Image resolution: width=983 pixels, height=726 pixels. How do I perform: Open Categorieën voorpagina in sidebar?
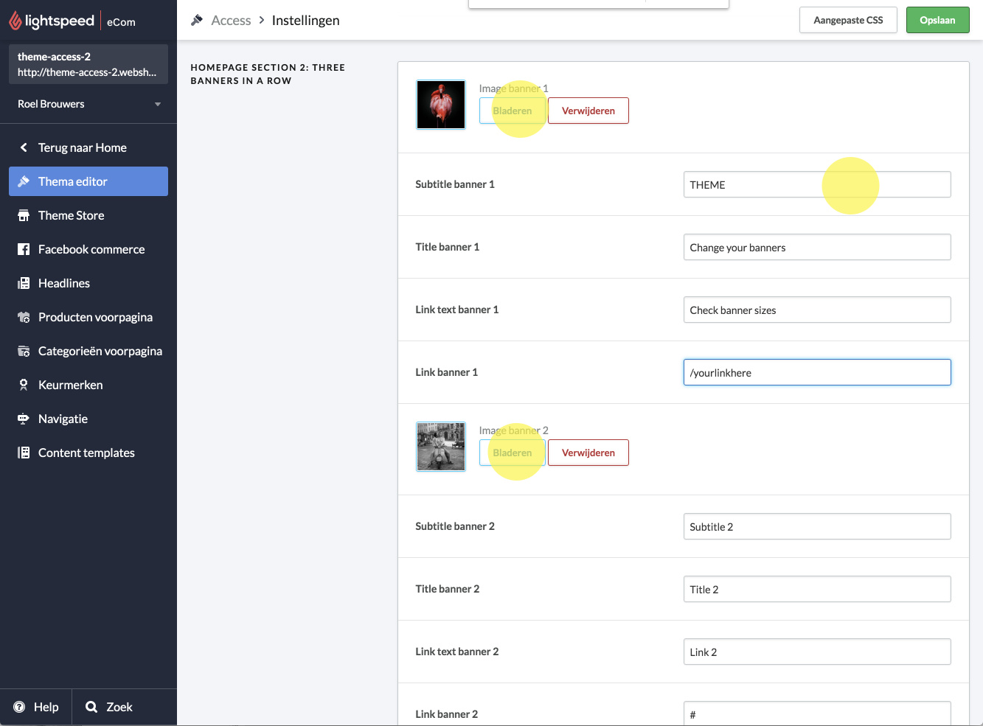click(100, 351)
